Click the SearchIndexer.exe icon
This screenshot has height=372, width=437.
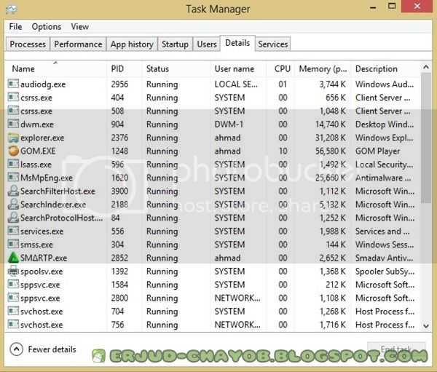coord(13,205)
